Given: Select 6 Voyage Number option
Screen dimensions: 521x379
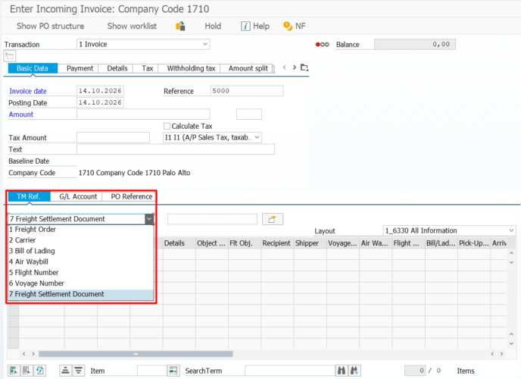Looking at the screenshot, I should (81, 283).
